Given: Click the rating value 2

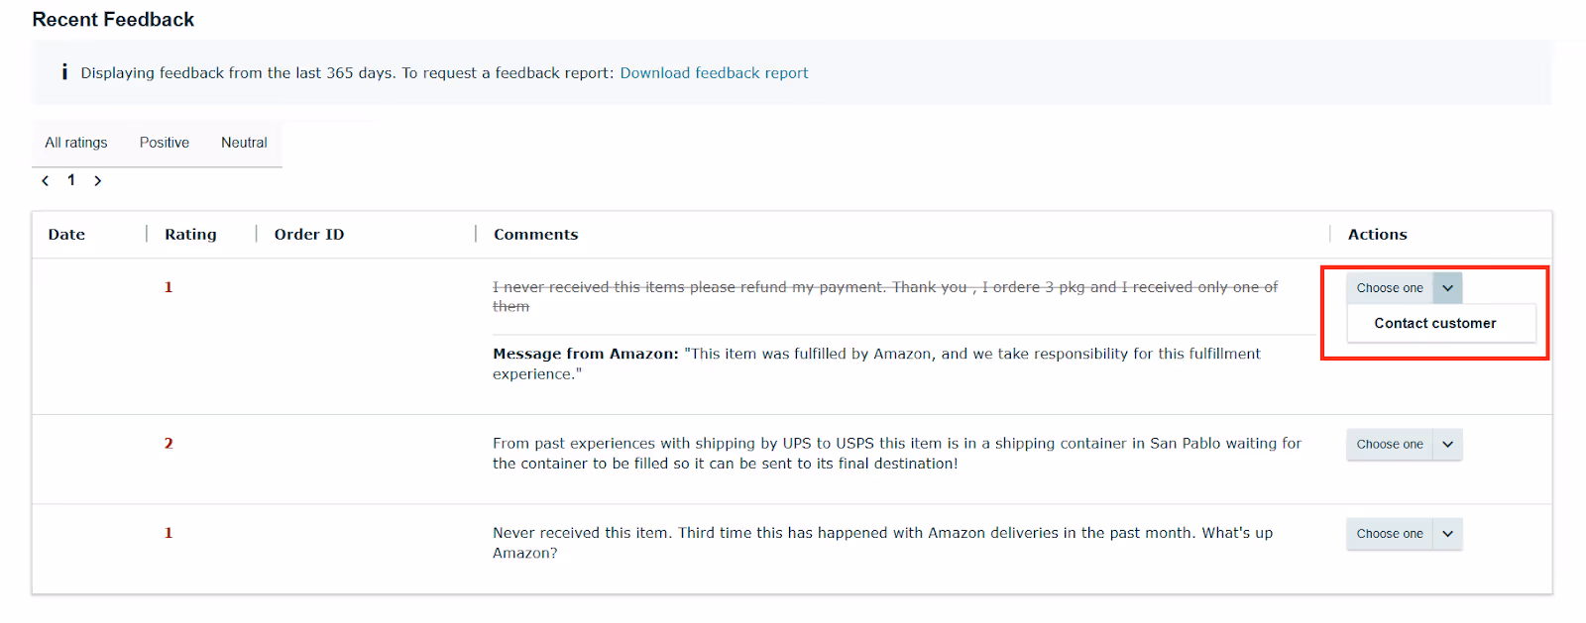Looking at the screenshot, I should point(169,444).
